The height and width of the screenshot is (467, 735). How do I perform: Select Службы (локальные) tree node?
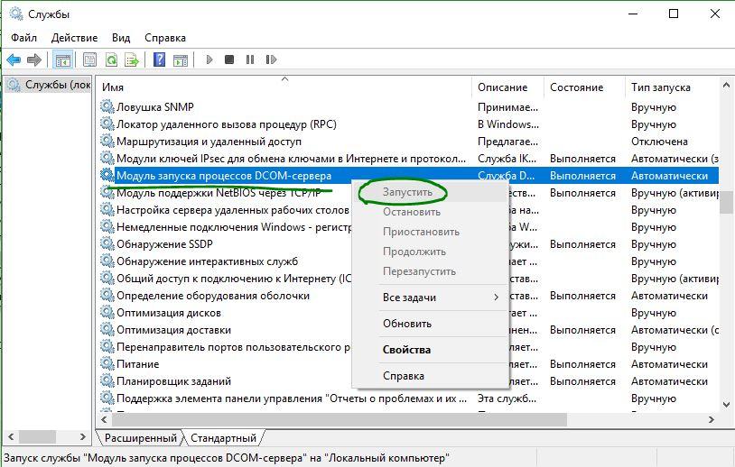coord(49,85)
